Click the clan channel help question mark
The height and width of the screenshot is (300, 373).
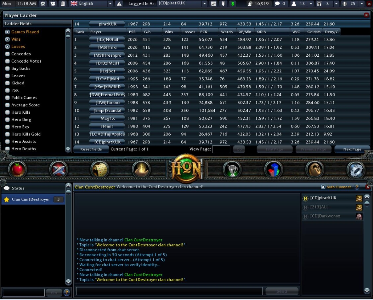[x=357, y=187]
